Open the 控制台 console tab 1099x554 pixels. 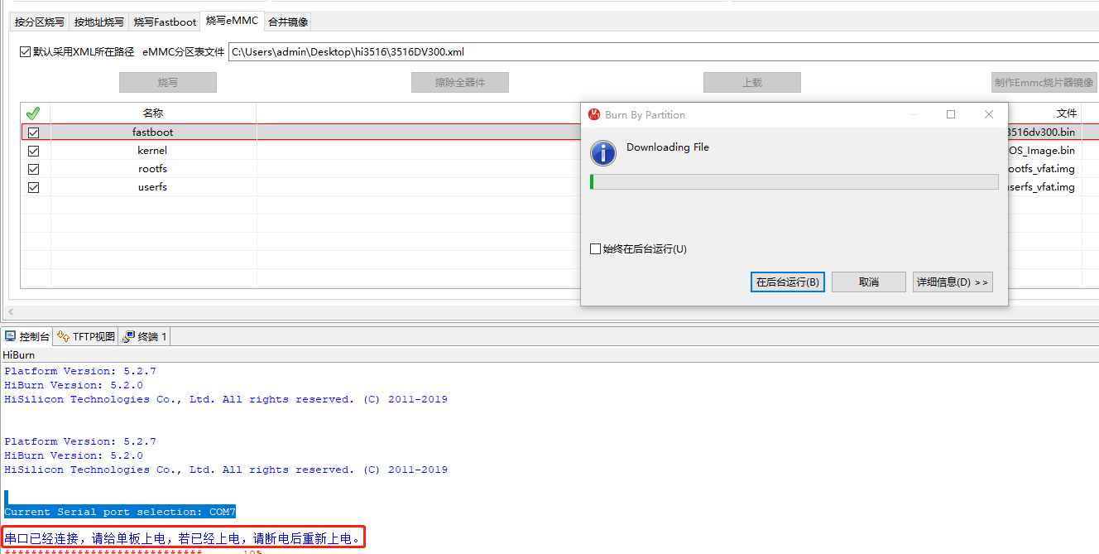tap(28, 336)
